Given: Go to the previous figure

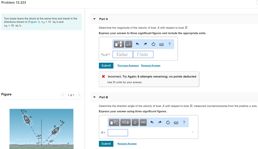Looking at the screenshot, I should coord(62,95).
